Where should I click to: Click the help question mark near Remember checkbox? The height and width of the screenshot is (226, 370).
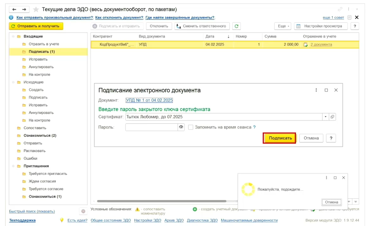point(254,127)
